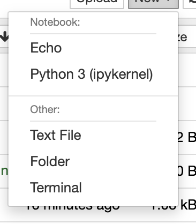Create a new Echo notebook
196x224 pixels.
coord(93,48)
